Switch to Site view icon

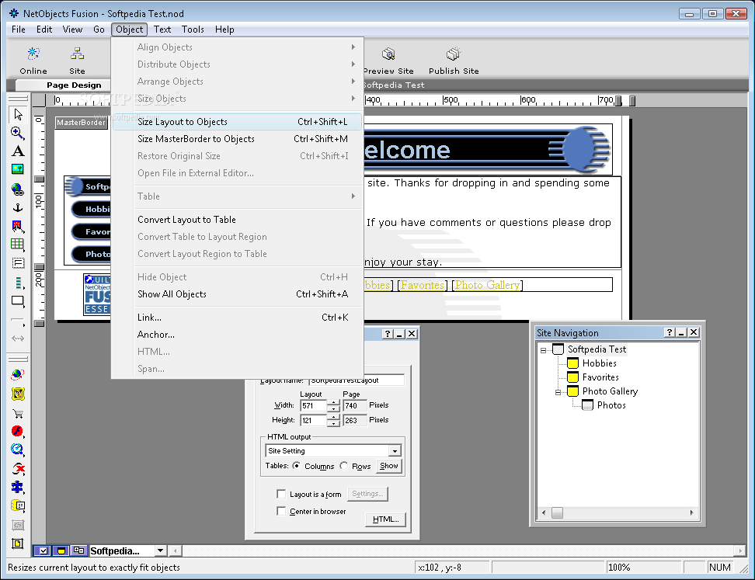77,61
